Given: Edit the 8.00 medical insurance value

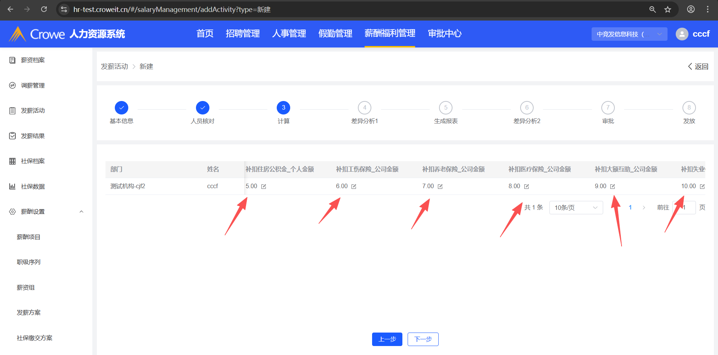Looking at the screenshot, I should pyautogui.click(x=527, y=187).
